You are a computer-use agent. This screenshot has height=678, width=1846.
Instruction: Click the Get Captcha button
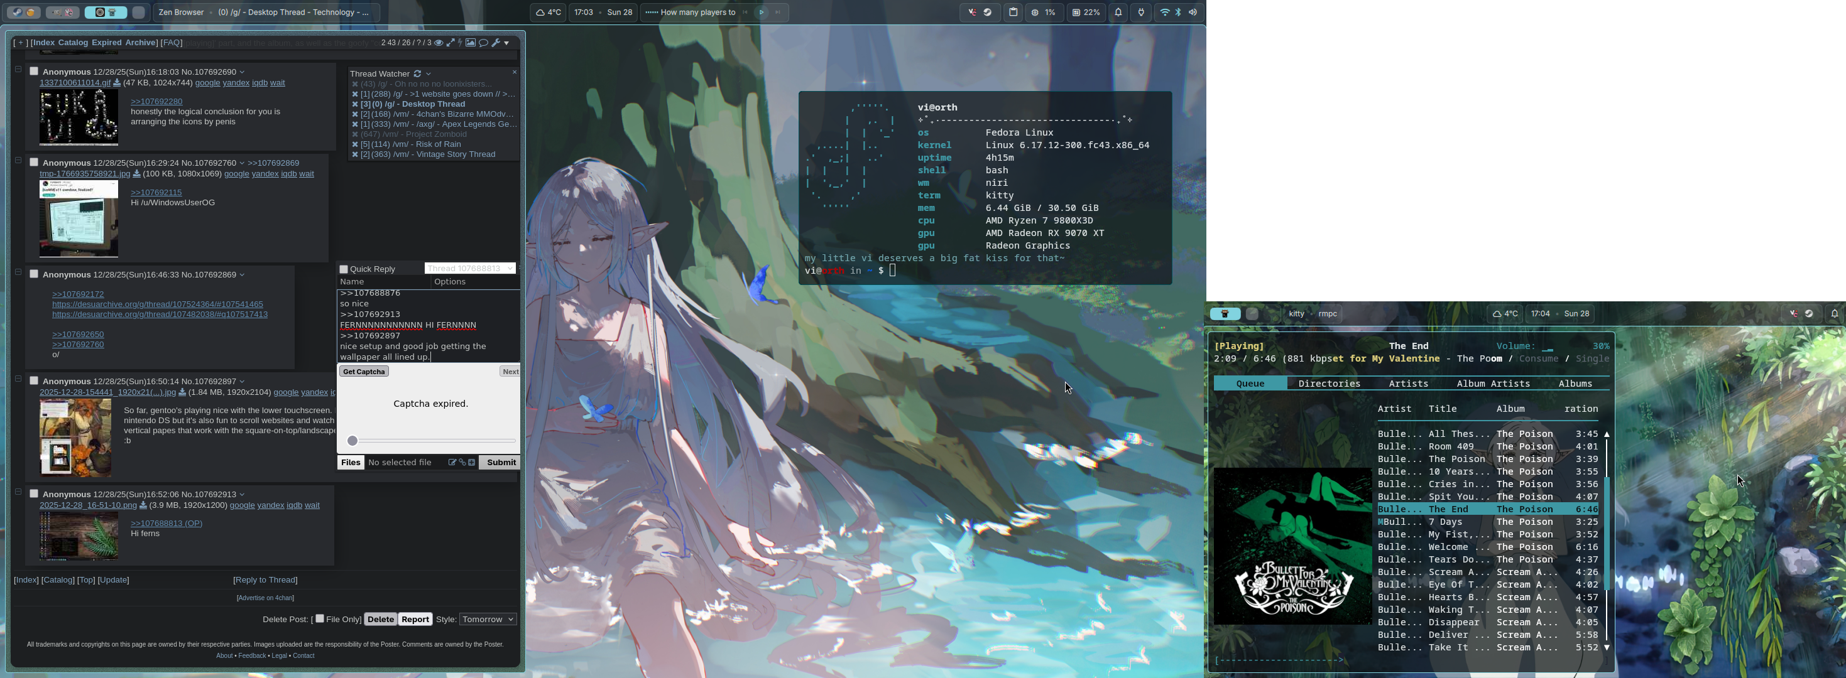tap(364, 372)
